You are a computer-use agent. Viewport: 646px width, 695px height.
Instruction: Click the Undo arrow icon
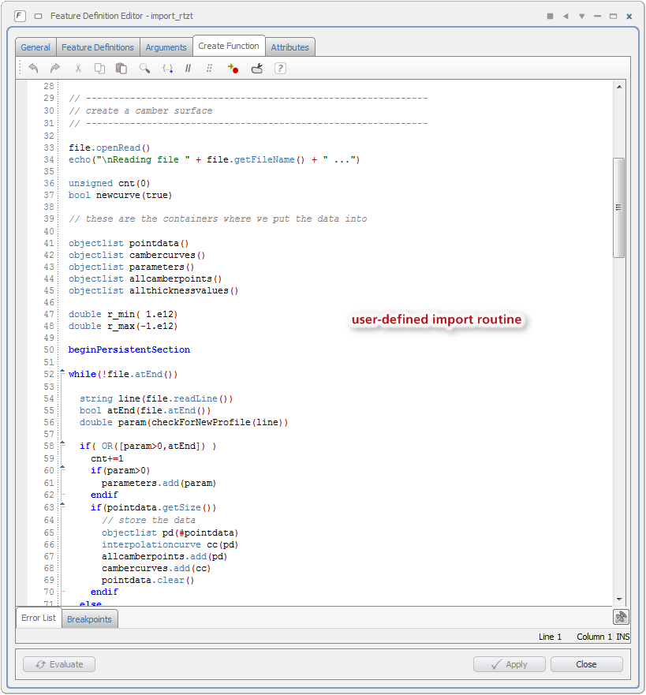coord(33,68)
